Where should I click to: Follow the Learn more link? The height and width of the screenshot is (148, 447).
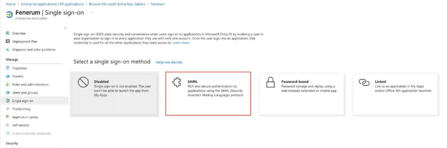click(181, 43)
